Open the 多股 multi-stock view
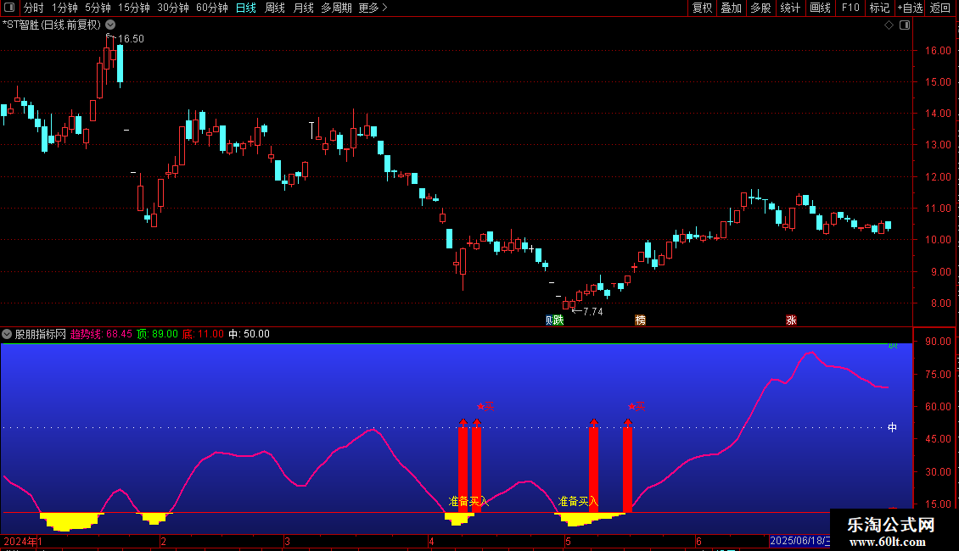The width and height of the screenshot is (959, 551). click(760, 8)
